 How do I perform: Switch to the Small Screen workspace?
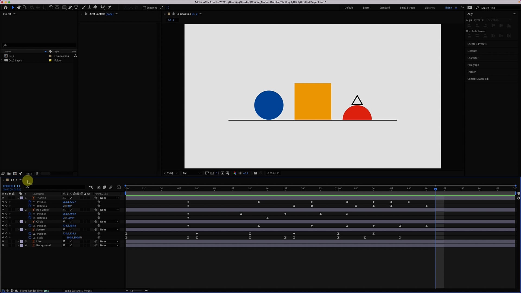tap(407, 8)
